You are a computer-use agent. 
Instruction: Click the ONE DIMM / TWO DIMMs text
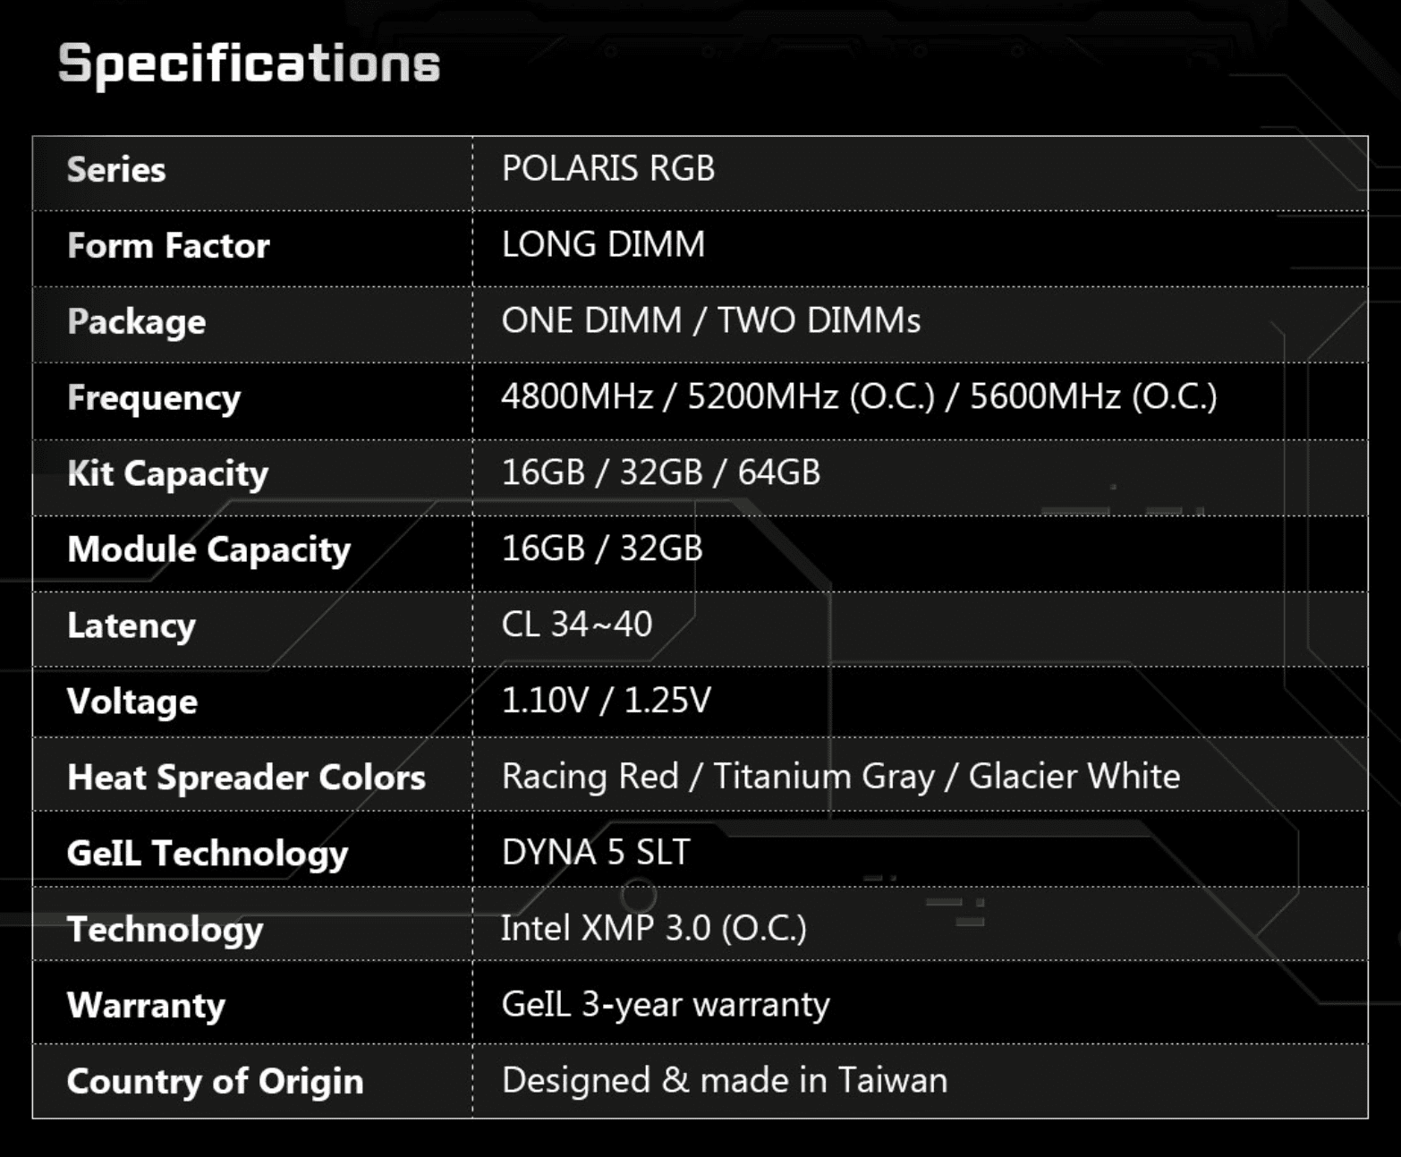coord(710,321)
